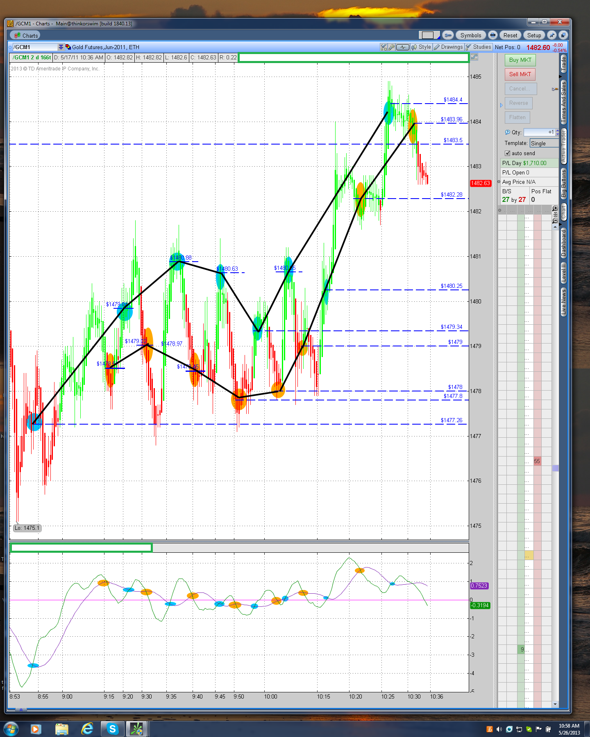Click the Qty help bubble icon
This screenshot has width=590, height=737.
coord(508,132)
